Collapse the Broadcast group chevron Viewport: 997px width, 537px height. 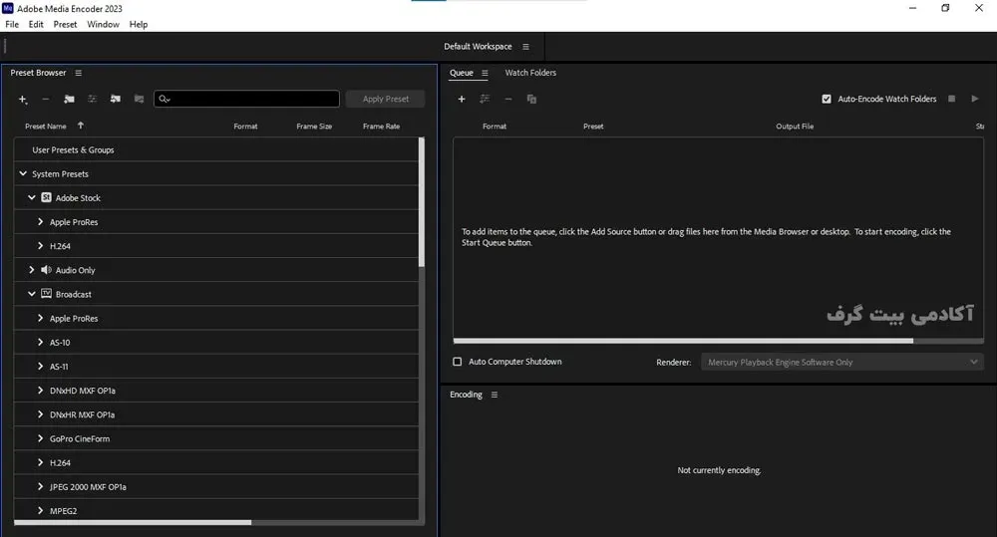click(31, 294)
